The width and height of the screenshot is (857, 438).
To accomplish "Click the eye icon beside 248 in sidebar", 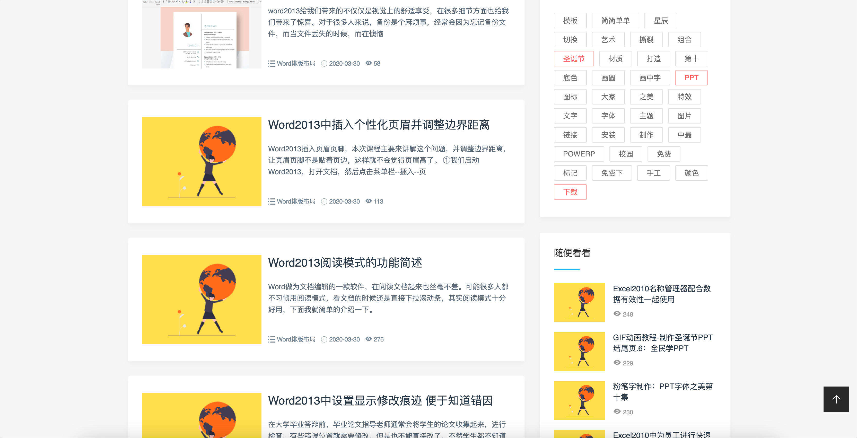I will pos(617,314).
